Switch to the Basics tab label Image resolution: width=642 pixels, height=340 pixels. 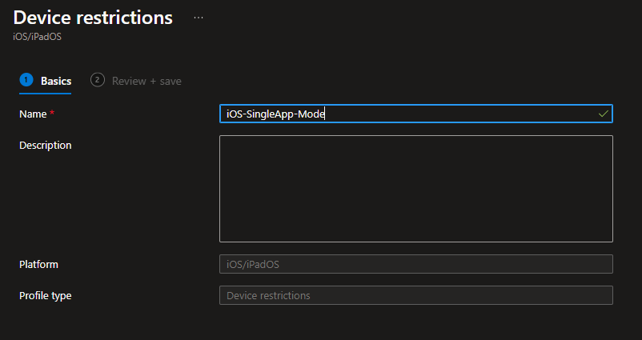[56, 81]
